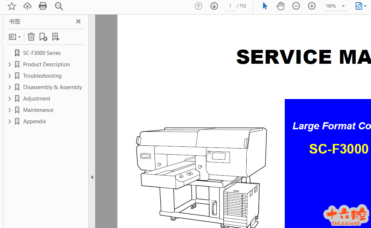Jump to Disassembly & Assembly bookmark

tap(52, 87)
